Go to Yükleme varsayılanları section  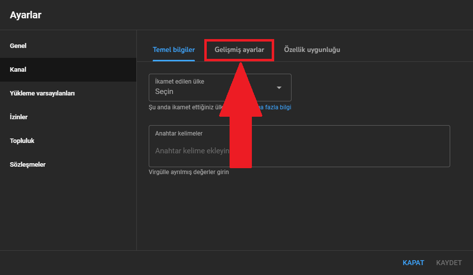[42, 93]
